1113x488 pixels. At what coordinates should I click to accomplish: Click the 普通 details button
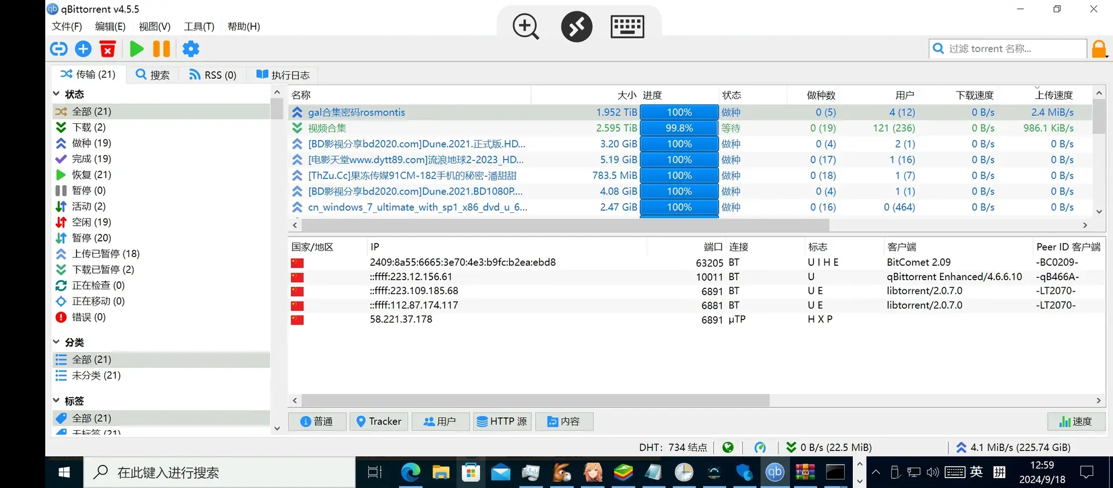317,421
